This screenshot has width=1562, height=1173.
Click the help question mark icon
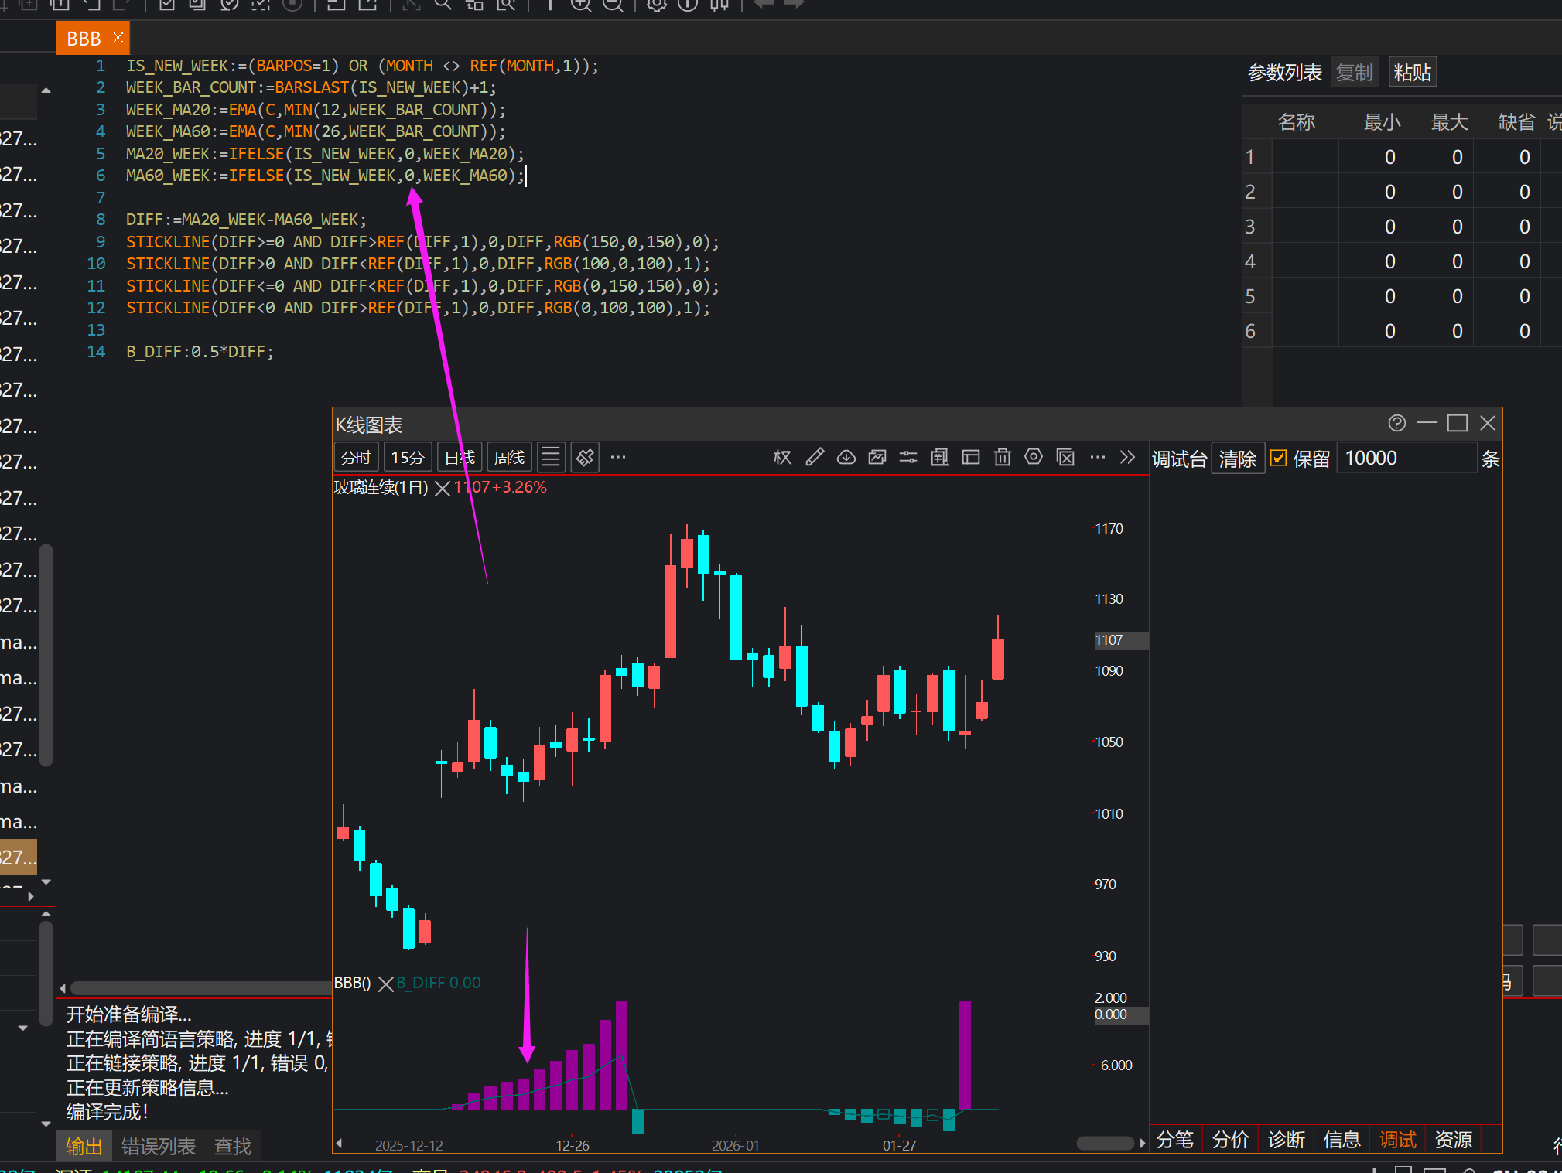1396,423
